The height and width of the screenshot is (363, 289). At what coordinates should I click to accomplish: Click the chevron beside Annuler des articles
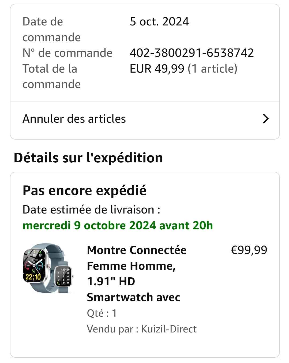(265, 119)
